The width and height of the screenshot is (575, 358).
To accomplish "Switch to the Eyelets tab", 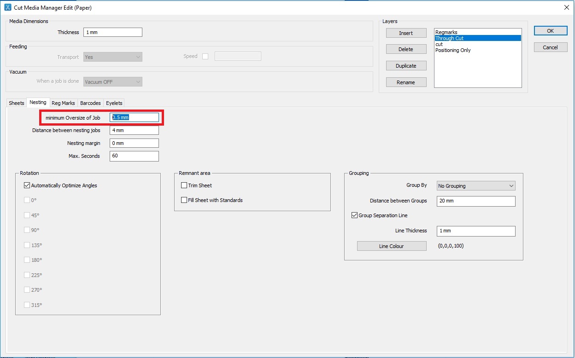I will [x=114, y=103].
